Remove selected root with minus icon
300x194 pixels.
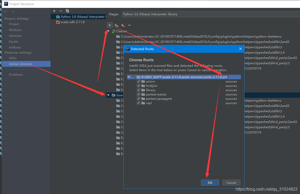(x=129, y=25)
